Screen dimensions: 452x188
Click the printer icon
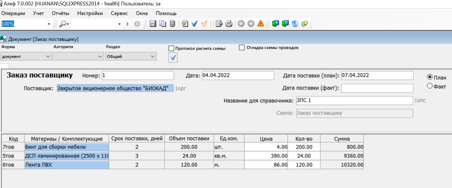click(x=229, y=24)
